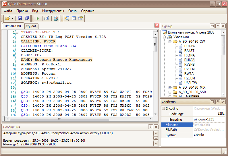The image size is (228, 156).
Task: Click the calendar icon in toolbar
Action: pos(47,18)
